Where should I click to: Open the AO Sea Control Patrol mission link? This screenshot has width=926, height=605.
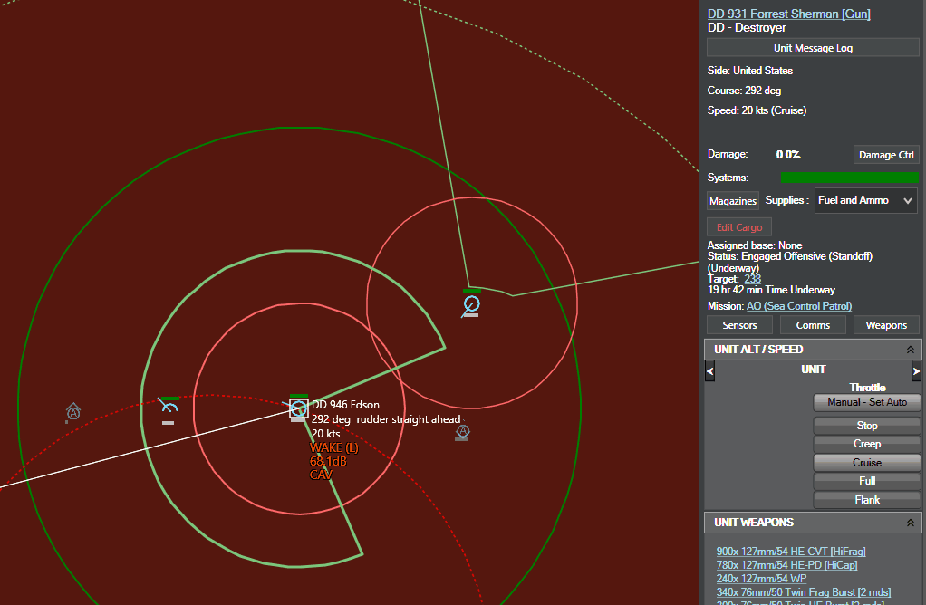pos(798,306)
